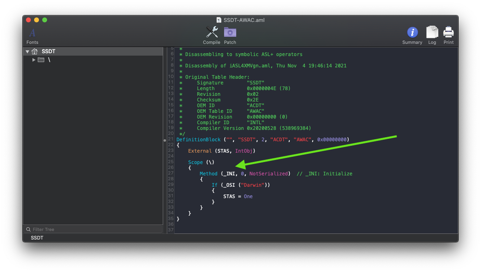Click the line 21 fold marker in gutter
This screenshot has height=272, width=481.
click(165, 140)
